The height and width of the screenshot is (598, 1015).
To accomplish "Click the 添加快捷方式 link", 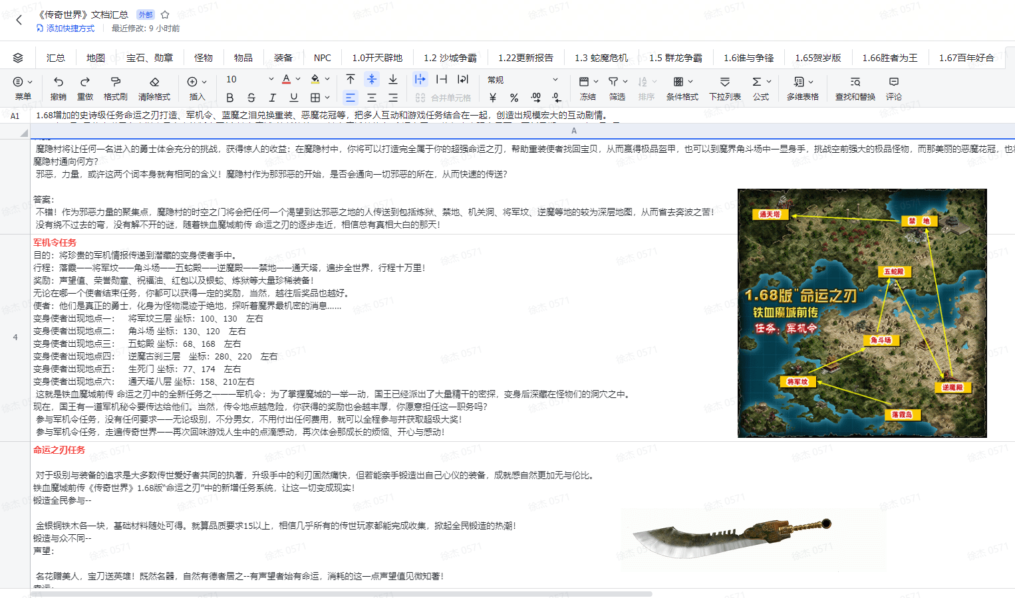I will coord(65,29).
